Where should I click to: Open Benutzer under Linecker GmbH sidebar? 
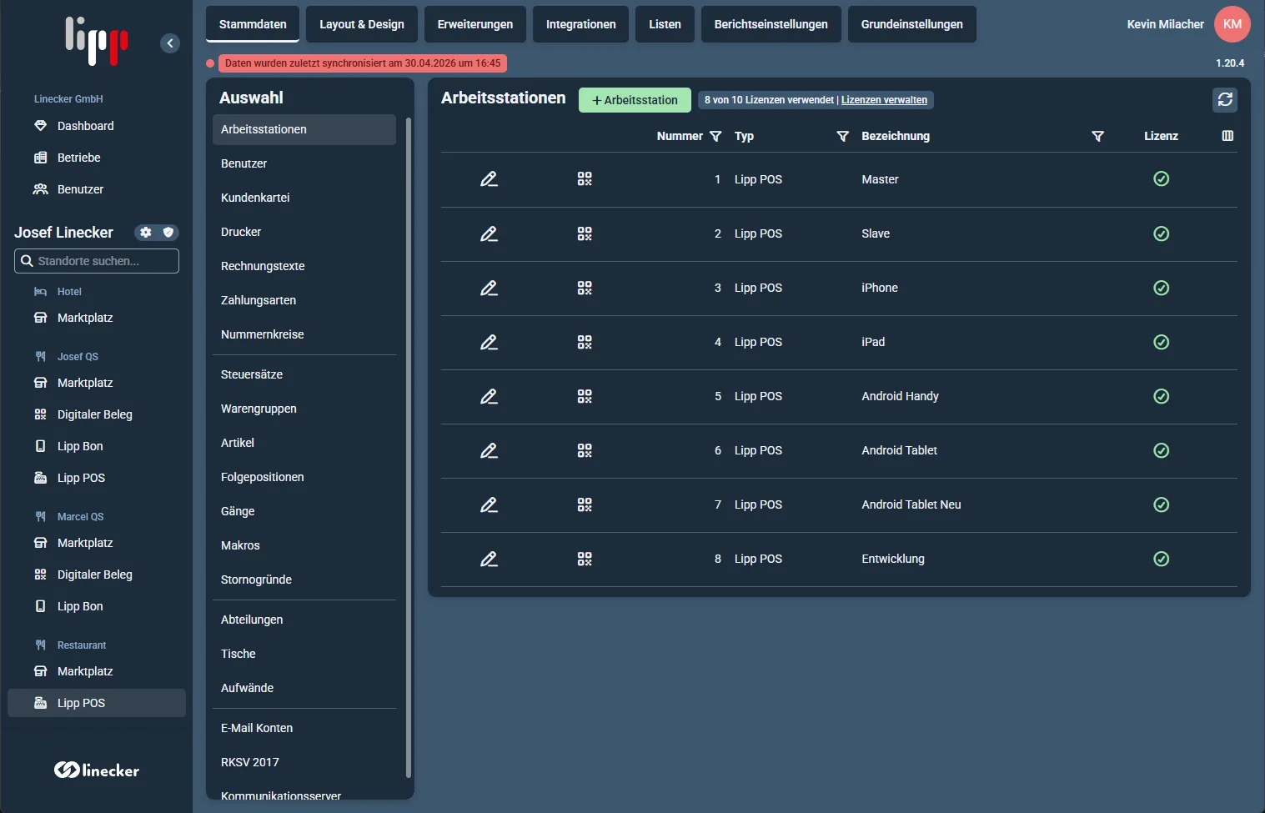point(97,189)
